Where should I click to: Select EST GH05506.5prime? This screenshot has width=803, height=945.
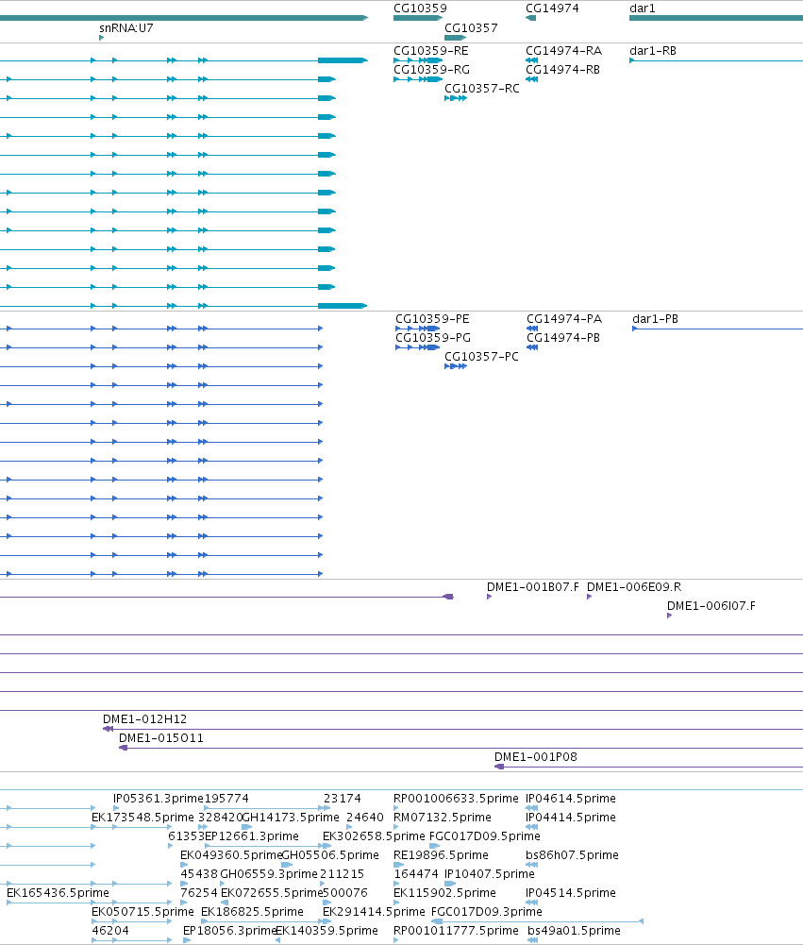[330, 855]
